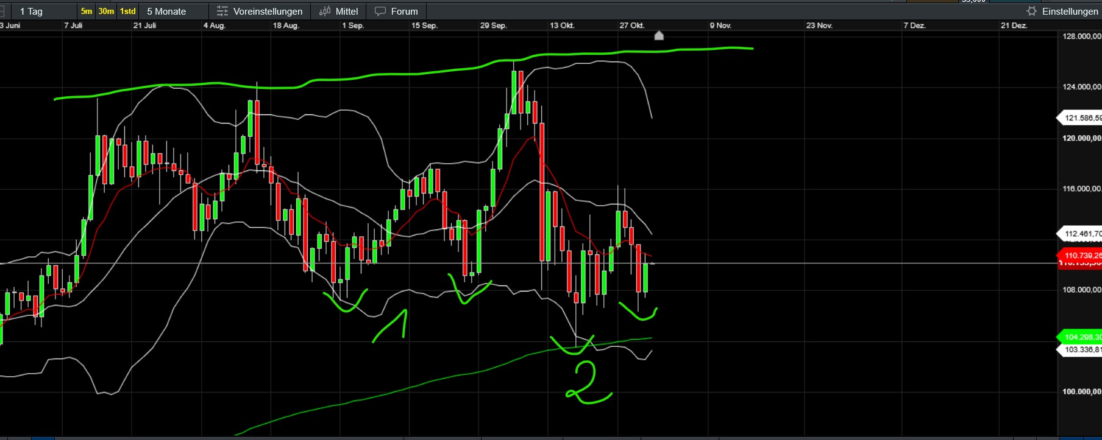1102x440 pixels.
Task: Click the 128.000,00 price axis label
Action: coord(1081,37)
